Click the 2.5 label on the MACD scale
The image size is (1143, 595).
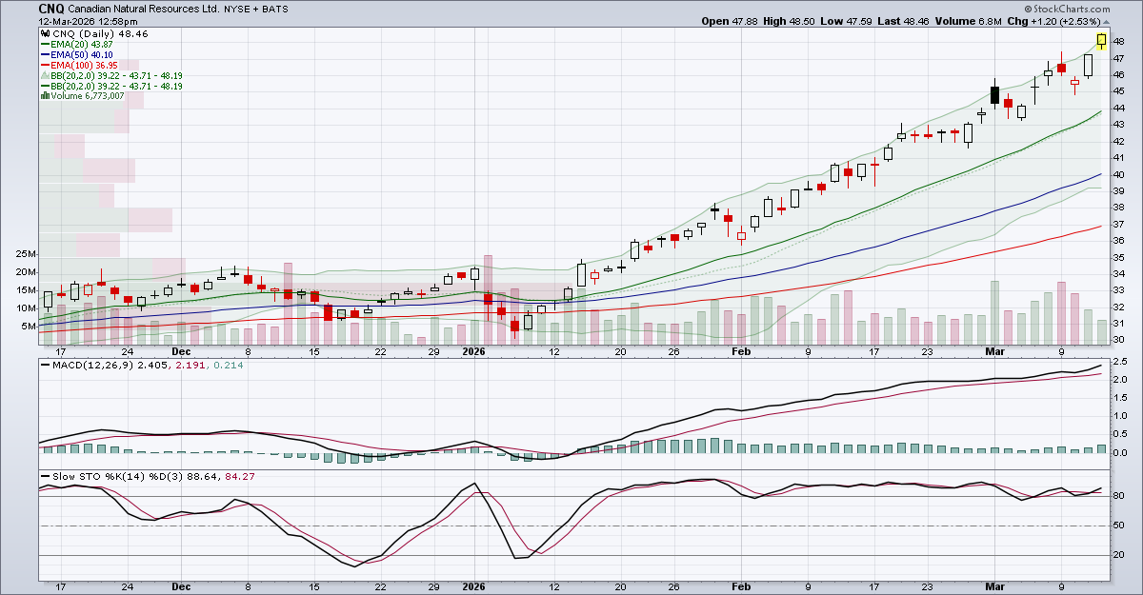tap(1118, 362)
